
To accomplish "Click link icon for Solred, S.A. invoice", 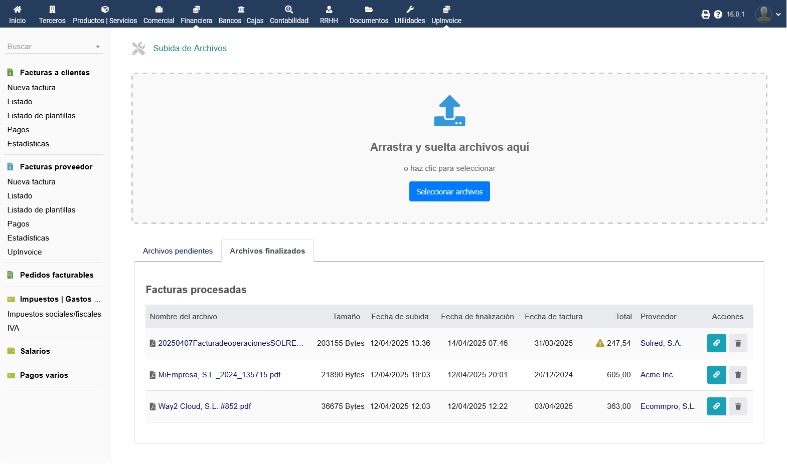I will click(716, 343).
